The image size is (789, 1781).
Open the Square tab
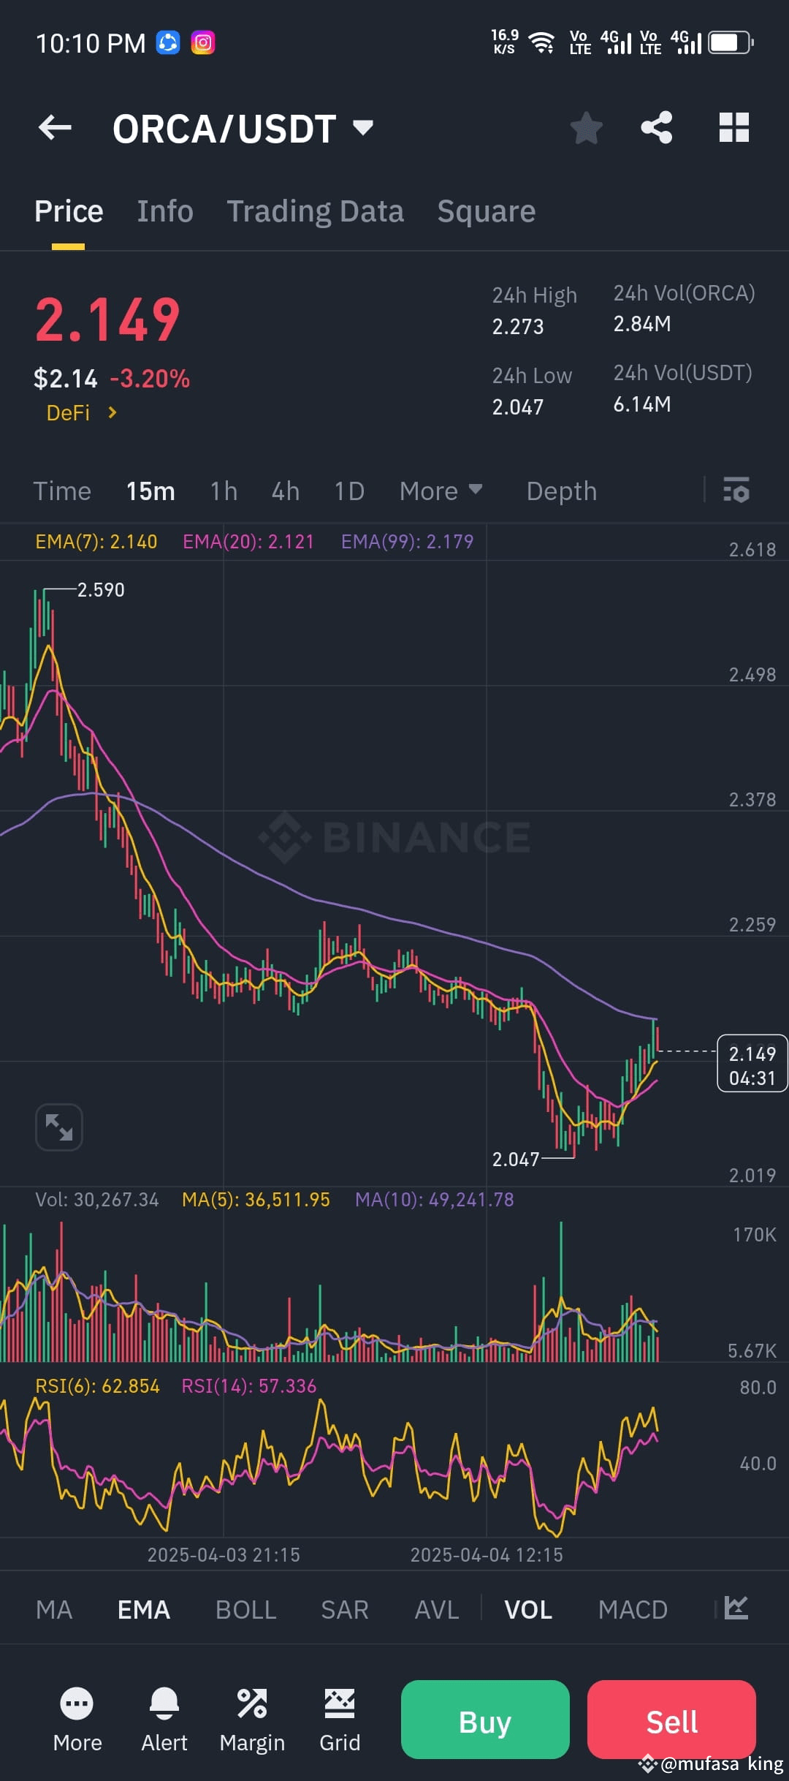pyautogui.click(x=486, y=211)
